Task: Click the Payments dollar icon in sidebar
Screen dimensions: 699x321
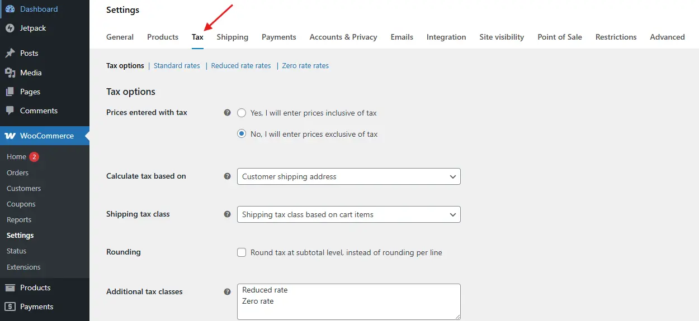Action: coord(10,306)
